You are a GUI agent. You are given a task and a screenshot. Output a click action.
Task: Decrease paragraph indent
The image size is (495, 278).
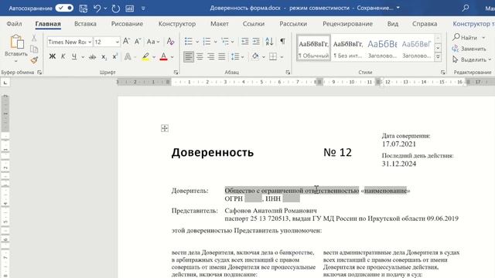pyautogui.click(x=244, y=41)
